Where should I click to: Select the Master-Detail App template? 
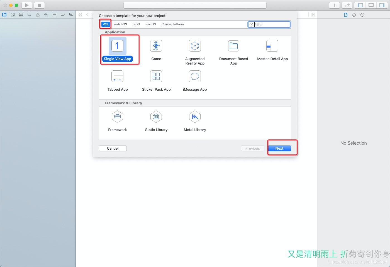coord(272,50)
